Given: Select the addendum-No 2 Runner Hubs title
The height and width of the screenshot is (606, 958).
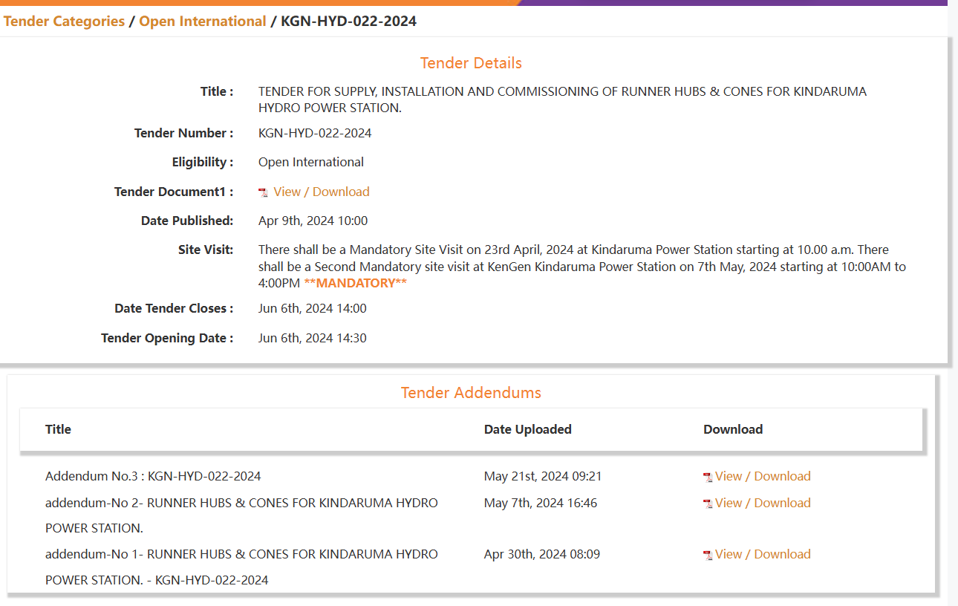Looking at the screenshot, I should pyautogui.click(x=241, y=503).
